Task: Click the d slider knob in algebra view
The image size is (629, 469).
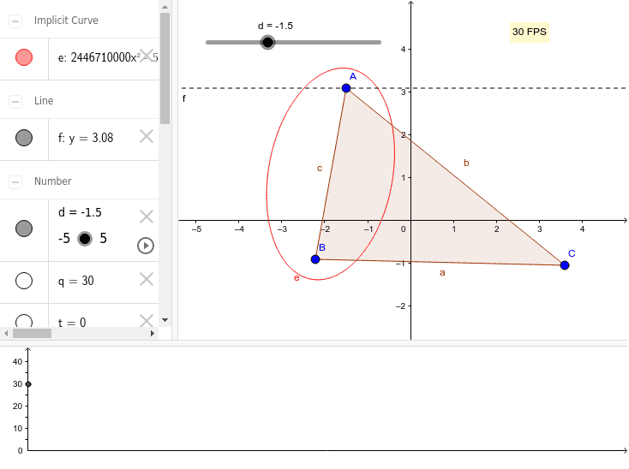Action: [x=85, y=239]
